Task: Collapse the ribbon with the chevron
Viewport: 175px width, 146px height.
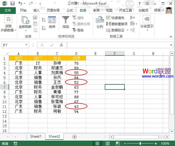Action: (x=171, y=37)
